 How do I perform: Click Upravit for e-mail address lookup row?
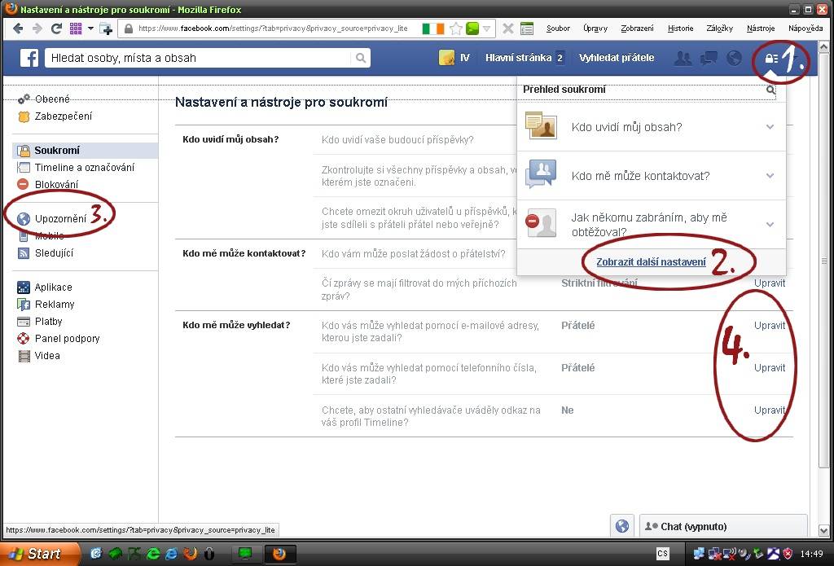[769, 326]
